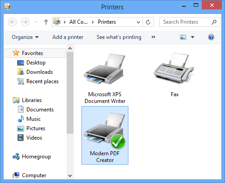Maximize the Printers window
The height and width of the screenshot is (183, 225).
point(196,5)
